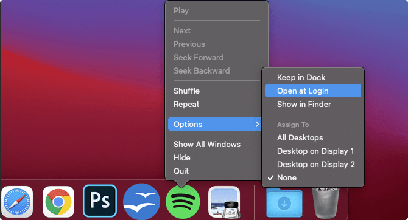Open the Preview app icon
Viewport: 408px width, 220px height.
[x=224, y=202]
